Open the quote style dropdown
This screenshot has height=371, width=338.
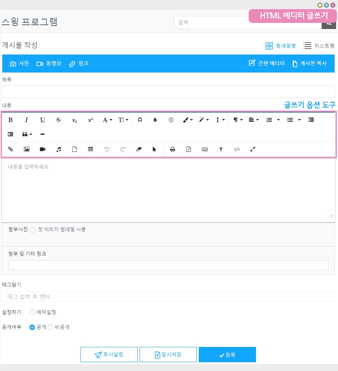[x=27, y=134]
